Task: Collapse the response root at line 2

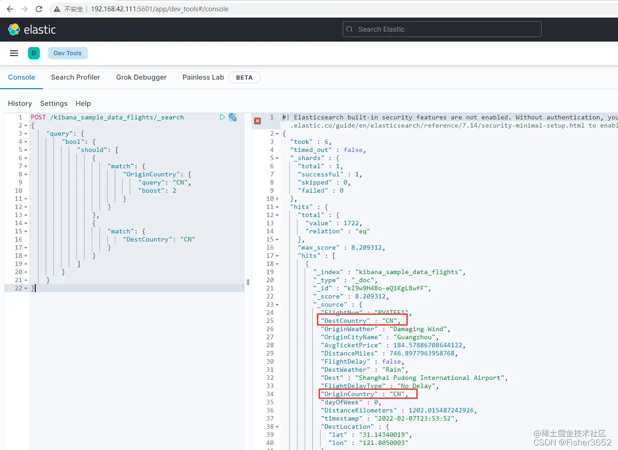Action: pyautogui.click(x=277, y=134)
